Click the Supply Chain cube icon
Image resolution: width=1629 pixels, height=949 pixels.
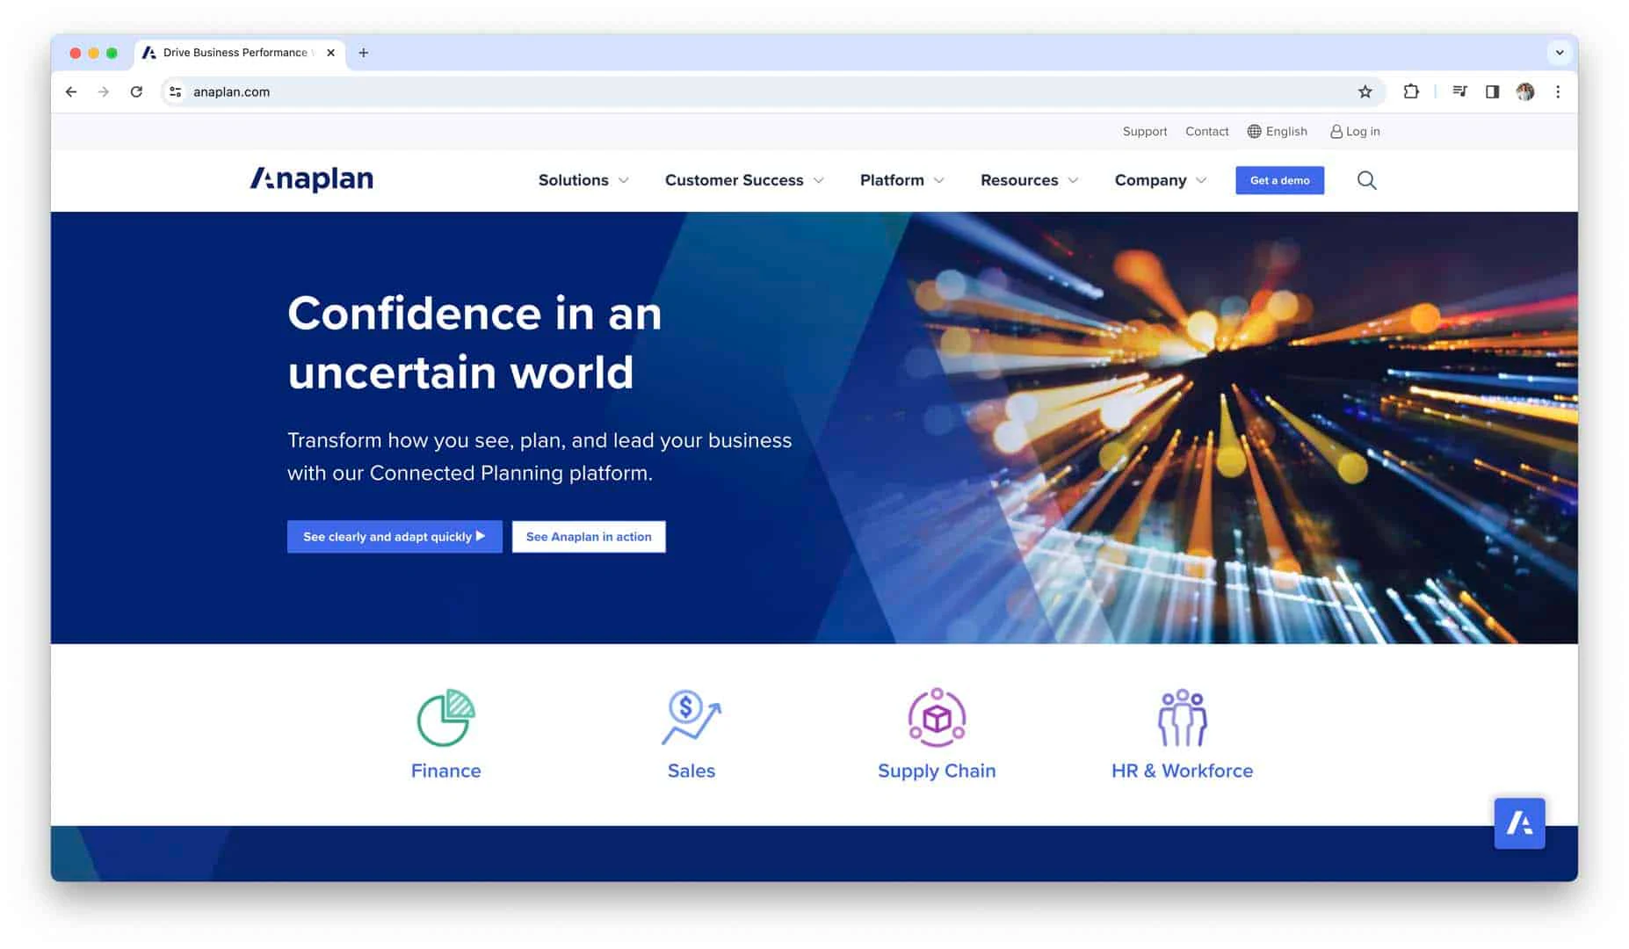937,717
